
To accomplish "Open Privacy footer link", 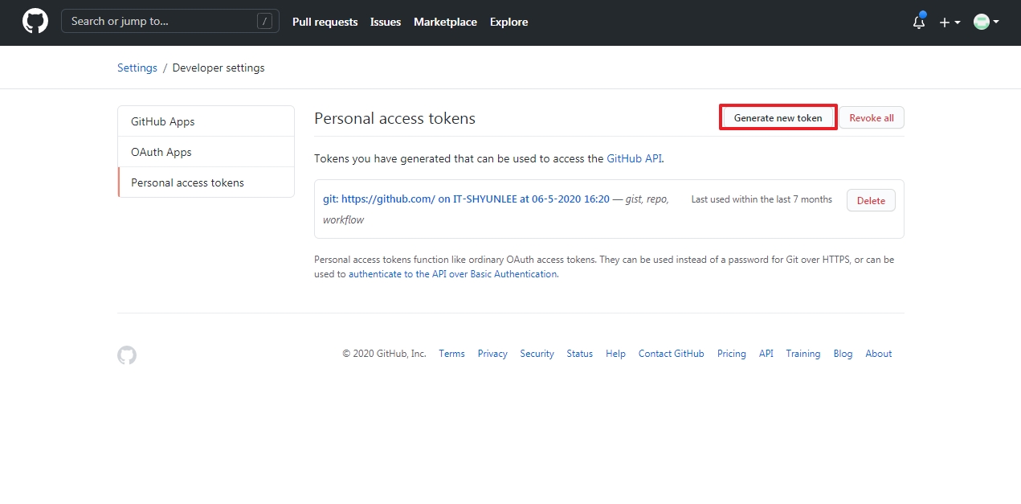I will pyautogui.click(x=492, y=354).
